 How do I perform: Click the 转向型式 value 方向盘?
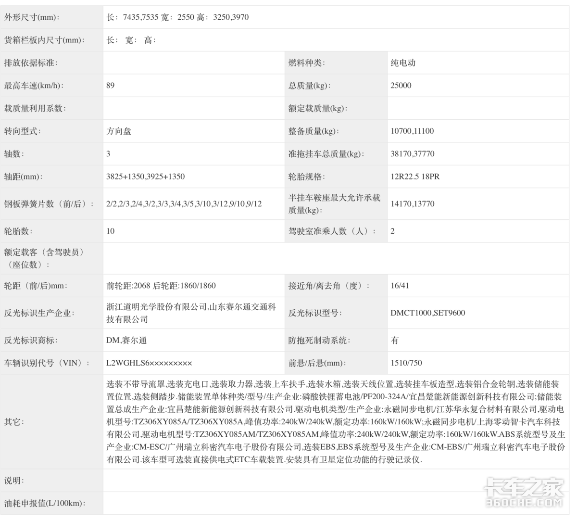pyautogui.click(x=119, y=131)
